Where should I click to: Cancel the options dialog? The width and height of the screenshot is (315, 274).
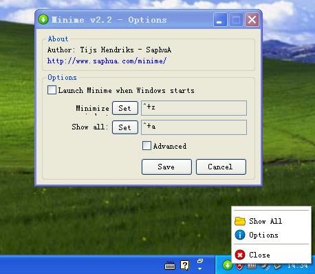coord(221,167)
